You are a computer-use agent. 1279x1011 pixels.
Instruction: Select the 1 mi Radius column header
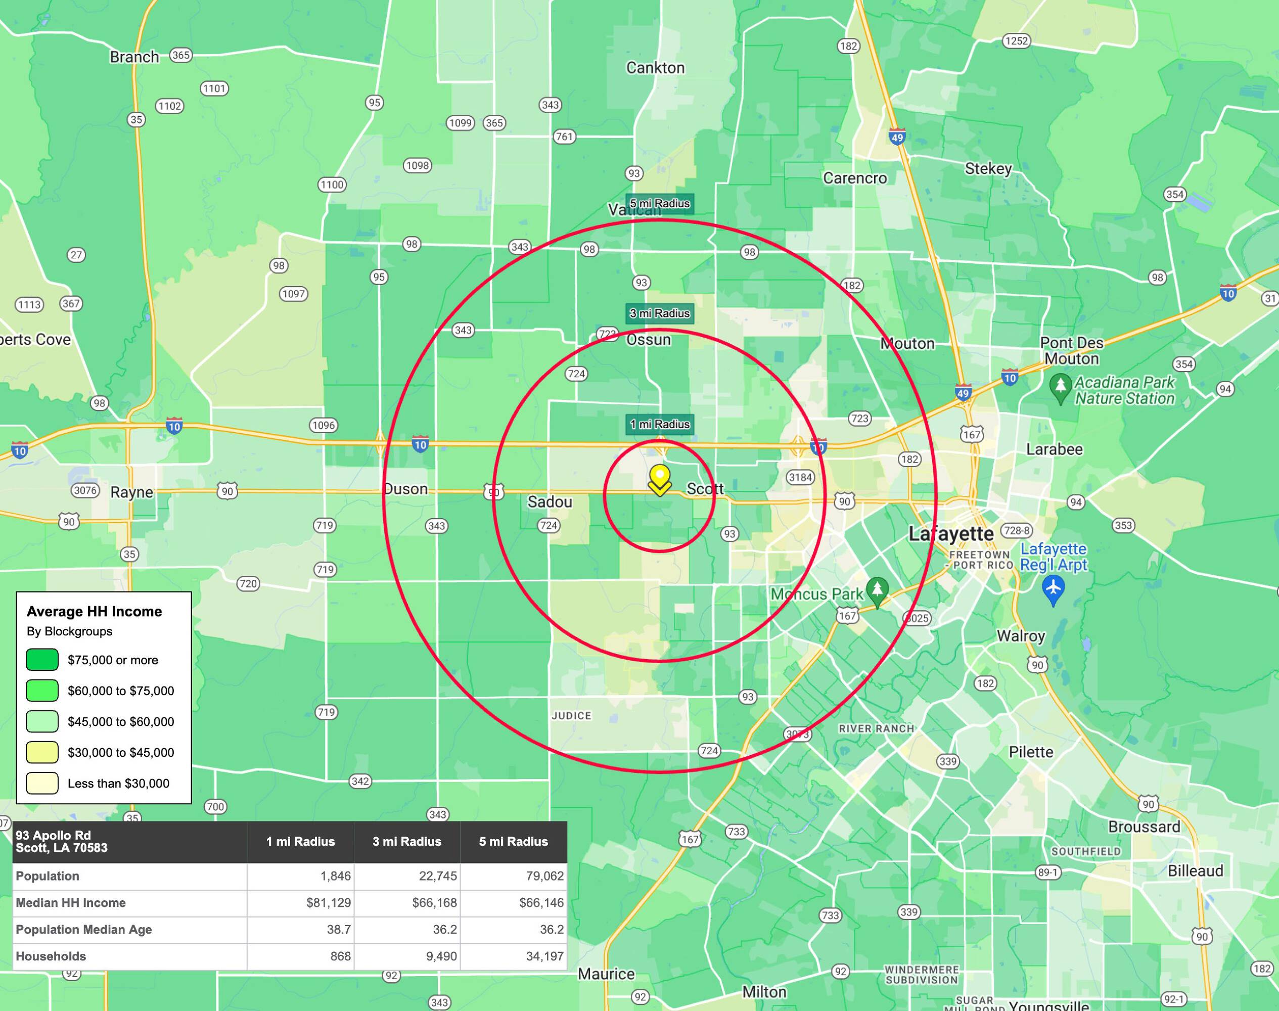[300, 841]
